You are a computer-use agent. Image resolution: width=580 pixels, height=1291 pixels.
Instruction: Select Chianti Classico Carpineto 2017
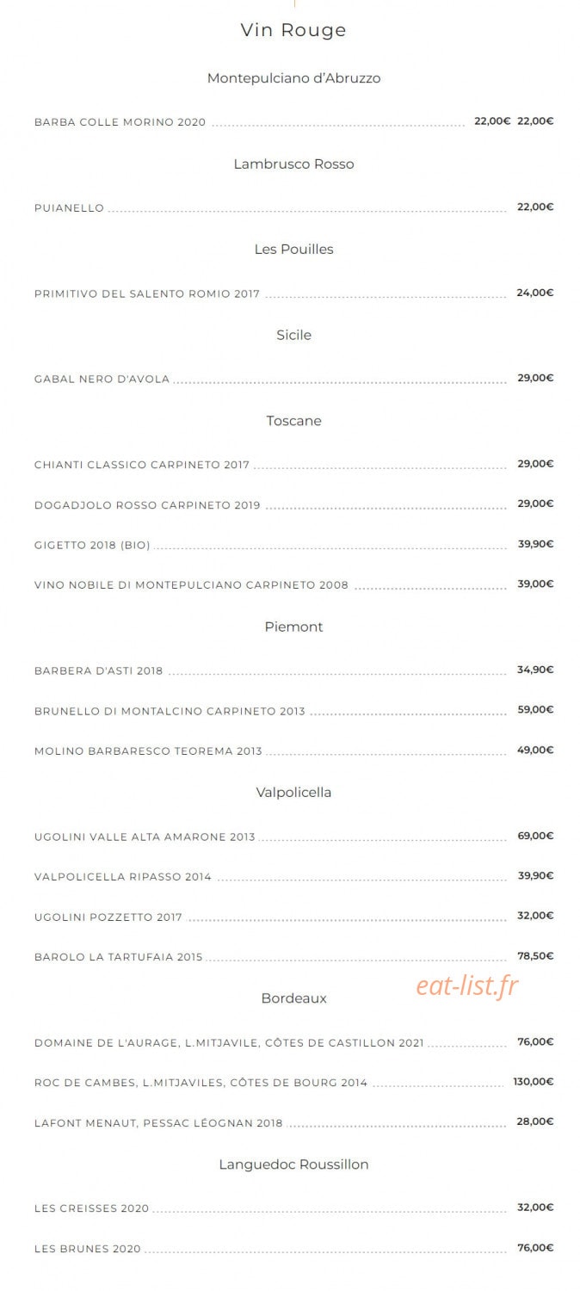141,466
